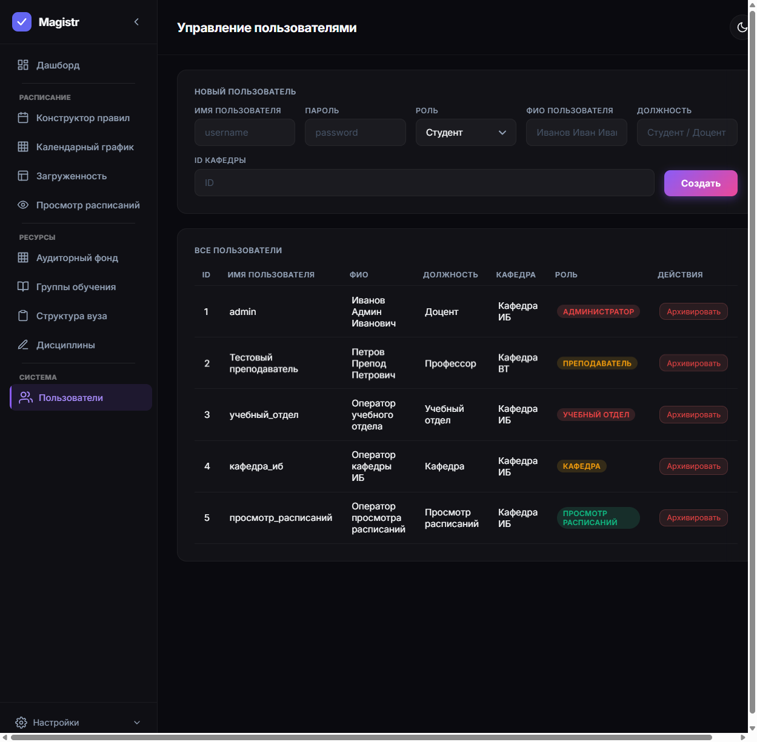Image resolution: width=757 pixels, height=742 pixels.
Task: Click the ИМЯ ПОЛЬЗОВАТЕЛЯ column header
Action: [271, 274]
